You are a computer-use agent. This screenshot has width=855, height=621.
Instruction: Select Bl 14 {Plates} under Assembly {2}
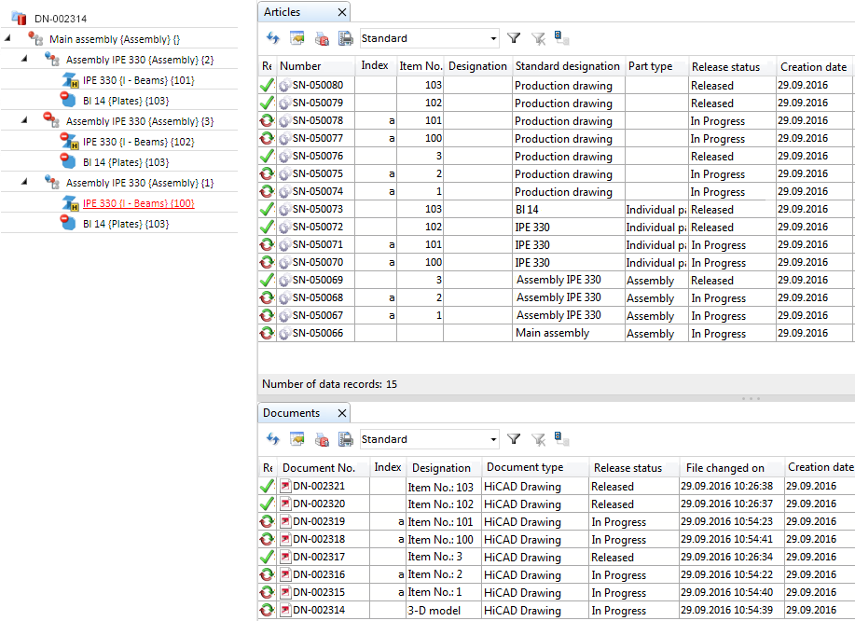(125, 101)
